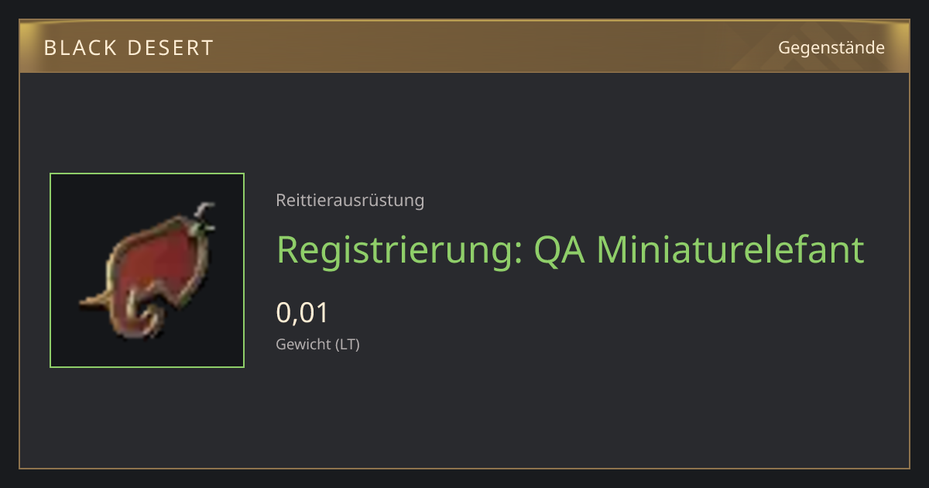Click the red body of the item emblem
Image resolution: width=929 pixels, height=488 pixels.
[x=159, y=267]
